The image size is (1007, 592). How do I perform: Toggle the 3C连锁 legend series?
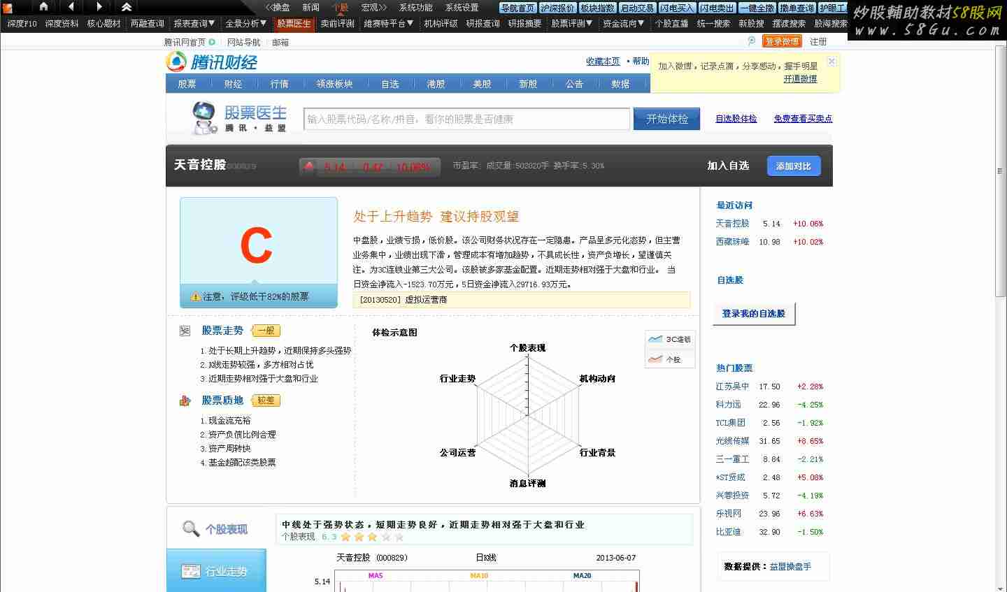click(x=670, y=339)
